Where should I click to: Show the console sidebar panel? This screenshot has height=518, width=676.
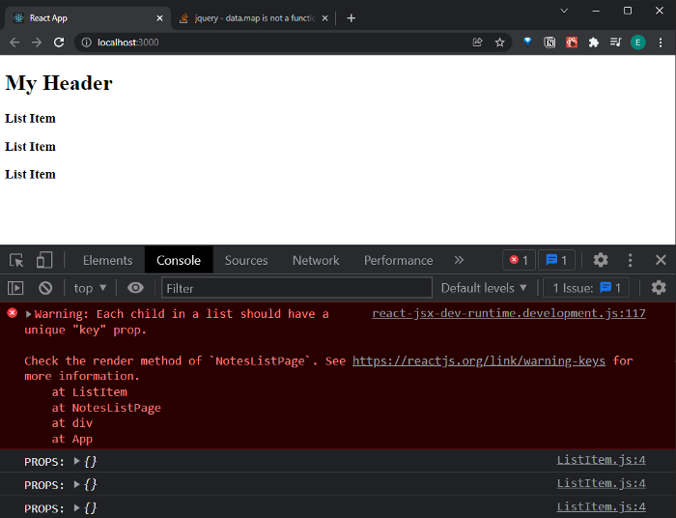click(x=15, y=288)
